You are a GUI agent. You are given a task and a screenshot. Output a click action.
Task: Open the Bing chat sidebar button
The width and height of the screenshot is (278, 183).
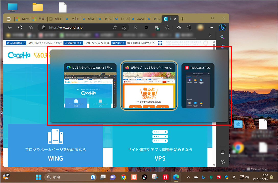222,28
